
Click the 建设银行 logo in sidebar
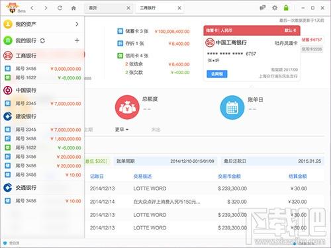click(8, 116)
